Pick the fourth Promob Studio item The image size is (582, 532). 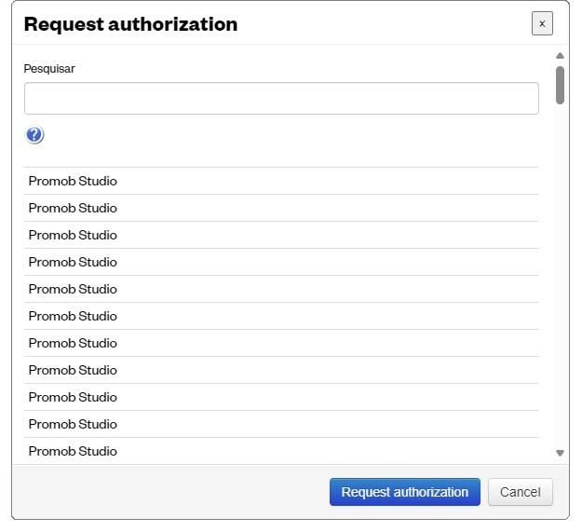pos(281,262)
